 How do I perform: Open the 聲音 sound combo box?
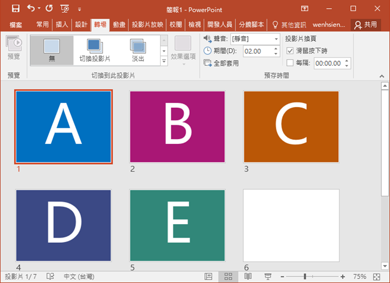pos(255,39)
